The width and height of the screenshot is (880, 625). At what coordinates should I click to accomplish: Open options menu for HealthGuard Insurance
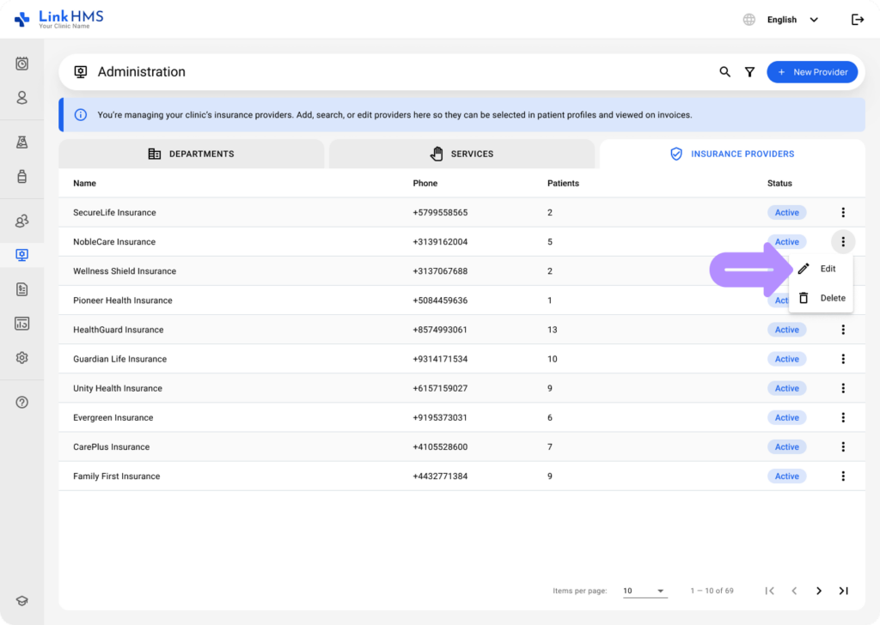[843, 330]
